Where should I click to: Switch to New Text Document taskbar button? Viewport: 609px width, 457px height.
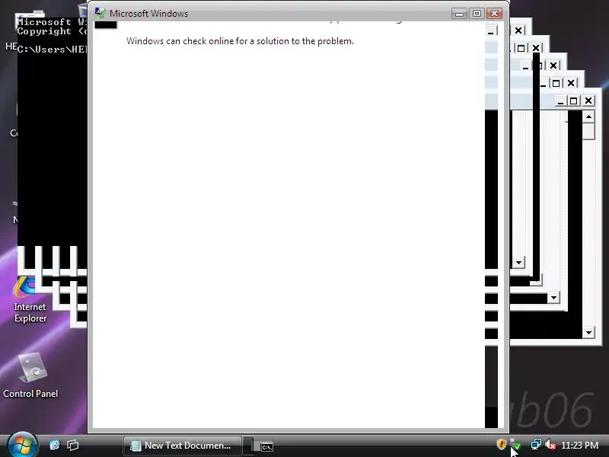183,446
